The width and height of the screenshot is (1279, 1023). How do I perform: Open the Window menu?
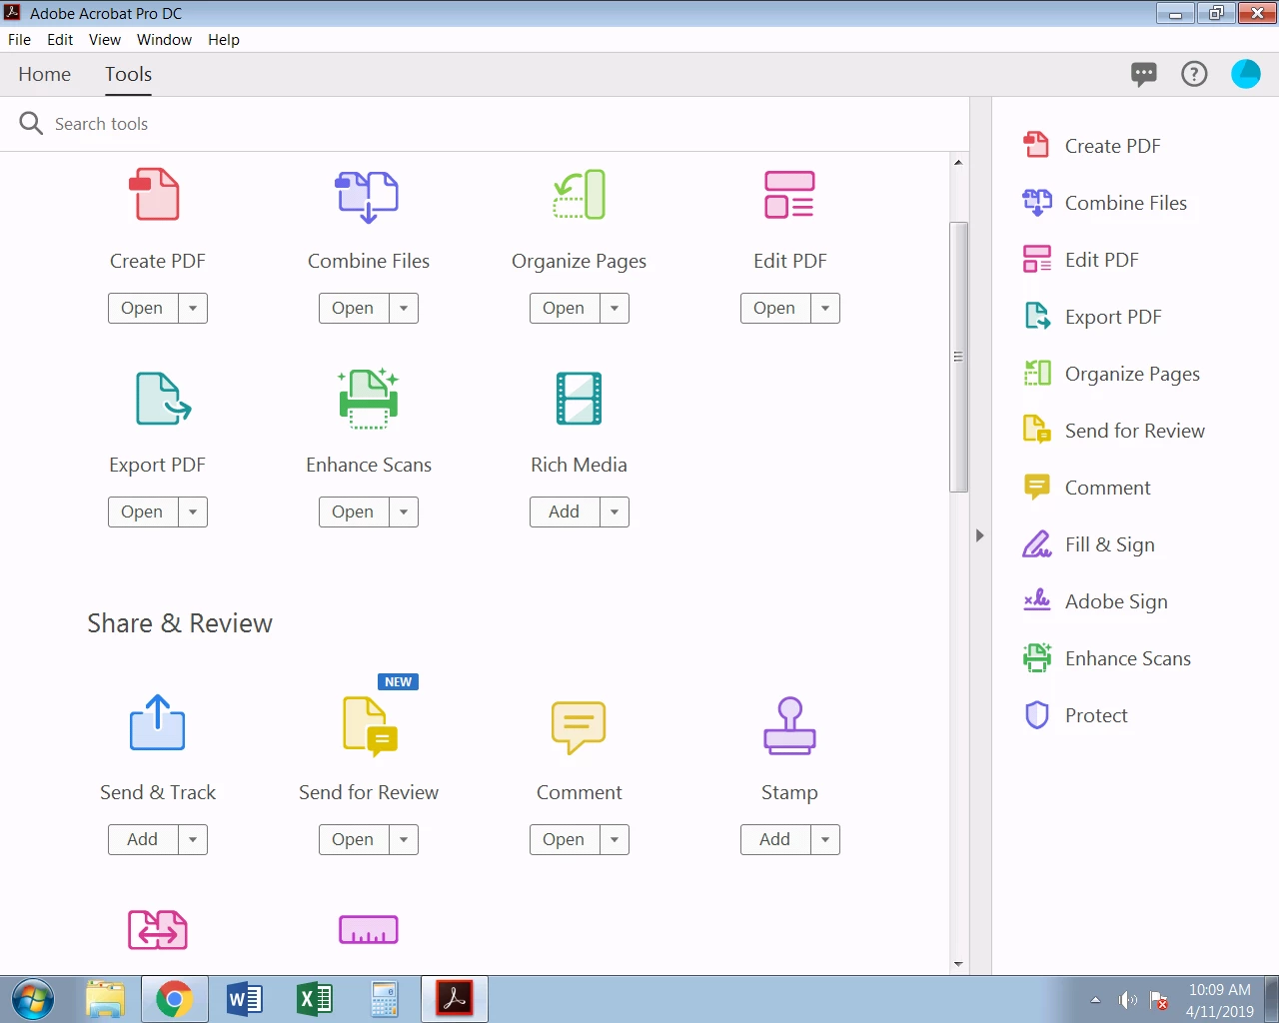[165, 40]
